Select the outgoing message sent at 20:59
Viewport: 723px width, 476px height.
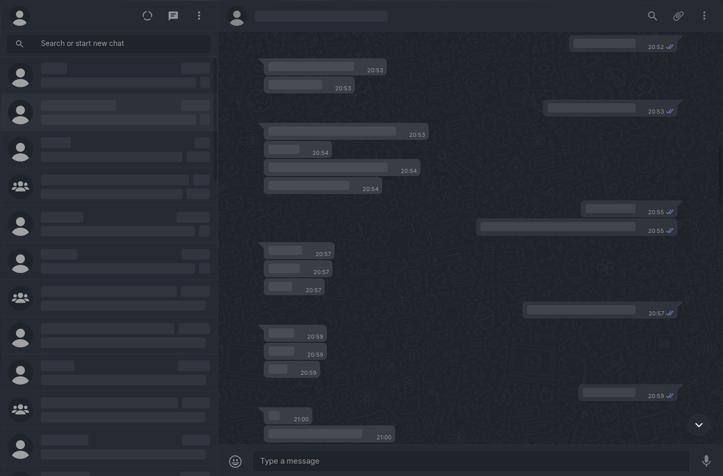point(628,393)
